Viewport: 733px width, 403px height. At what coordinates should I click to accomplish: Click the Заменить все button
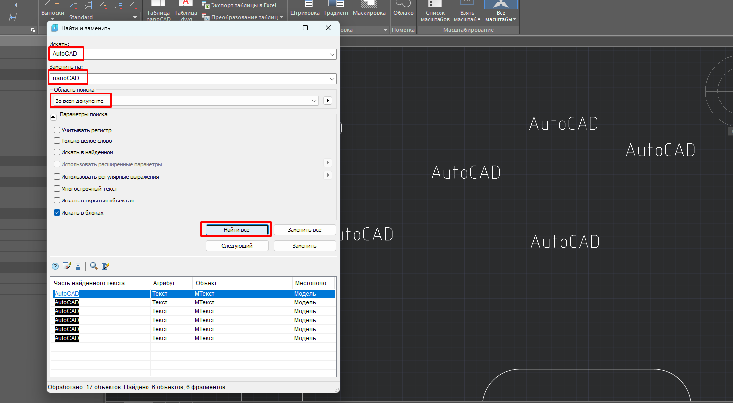point(304,230)
